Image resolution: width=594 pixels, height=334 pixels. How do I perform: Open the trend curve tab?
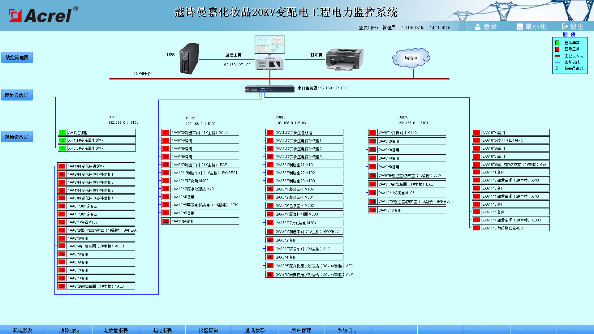[x=69, y=330]
